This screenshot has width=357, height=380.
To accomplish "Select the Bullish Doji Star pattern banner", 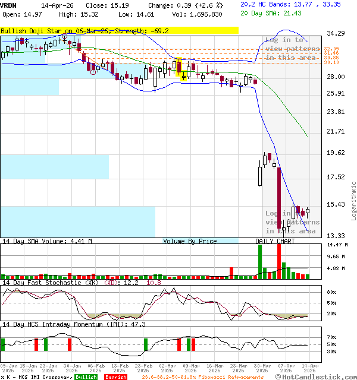I will pos(119,30).
